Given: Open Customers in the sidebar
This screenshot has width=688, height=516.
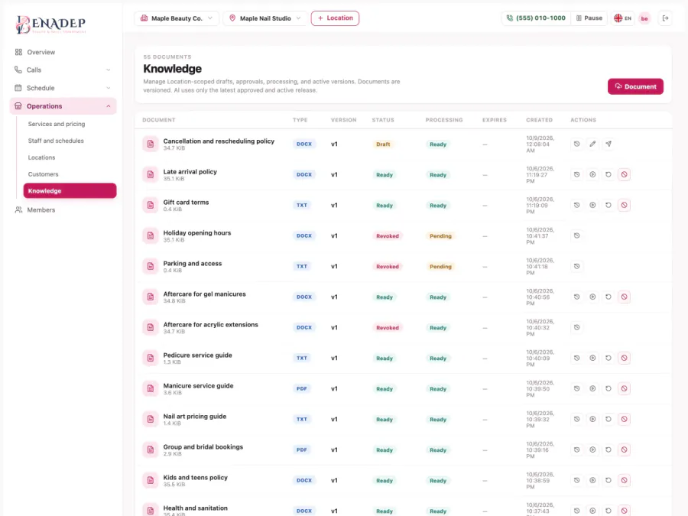Looking at the screenshot, I should click(x=43, y=174).
